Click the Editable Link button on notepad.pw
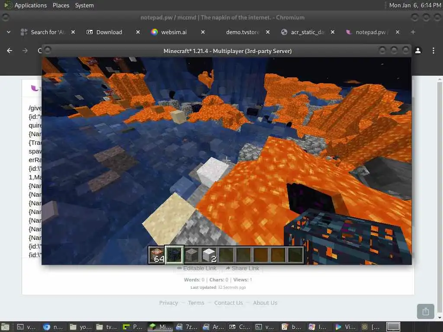 pyautogui.click(x=197, y=268)
